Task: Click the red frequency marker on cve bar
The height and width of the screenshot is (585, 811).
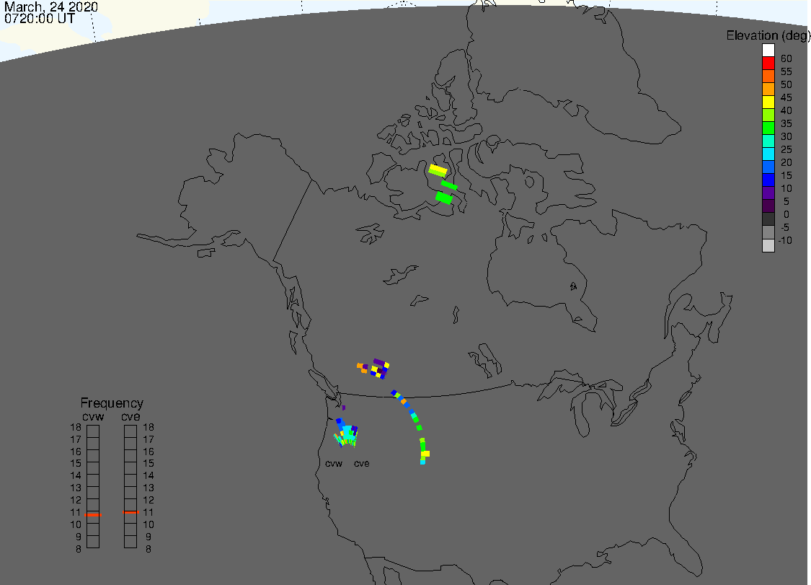Action: coord(131,512)
